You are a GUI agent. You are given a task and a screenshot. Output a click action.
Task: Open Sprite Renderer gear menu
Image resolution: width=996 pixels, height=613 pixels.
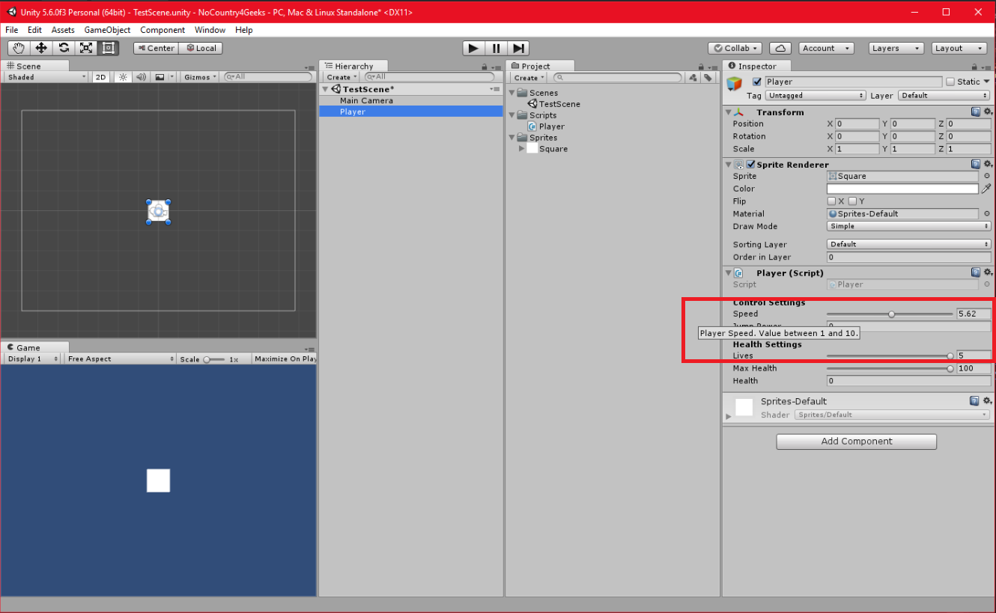(x=988, y=164)
